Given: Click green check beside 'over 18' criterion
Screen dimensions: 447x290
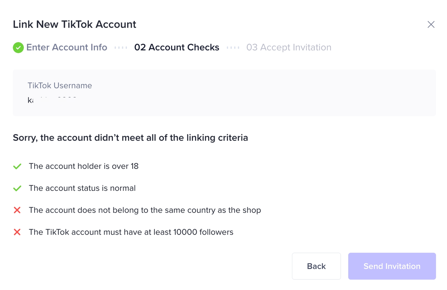Looking at the screenshot, I should tap(17, 166).
